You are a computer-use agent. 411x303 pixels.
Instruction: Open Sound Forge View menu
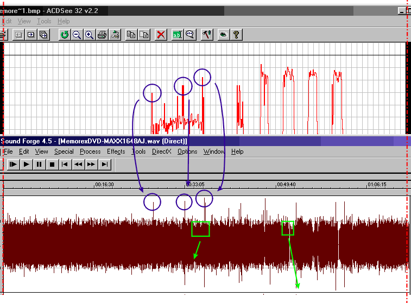click(42, 151)
